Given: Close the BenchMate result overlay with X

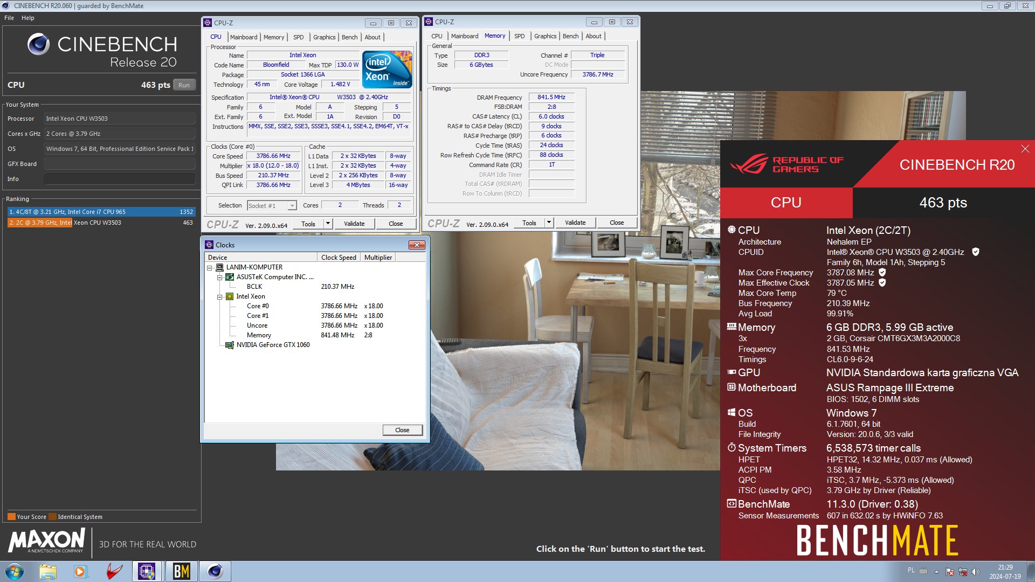Looking at the screenshot, I should [x=1025, y=149].
